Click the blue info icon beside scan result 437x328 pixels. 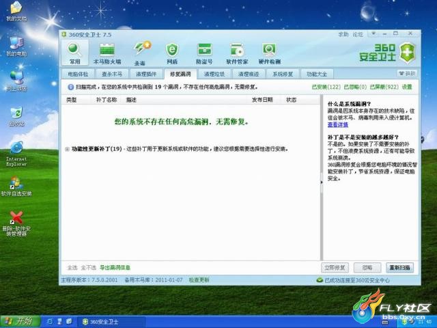pos(70,87)
